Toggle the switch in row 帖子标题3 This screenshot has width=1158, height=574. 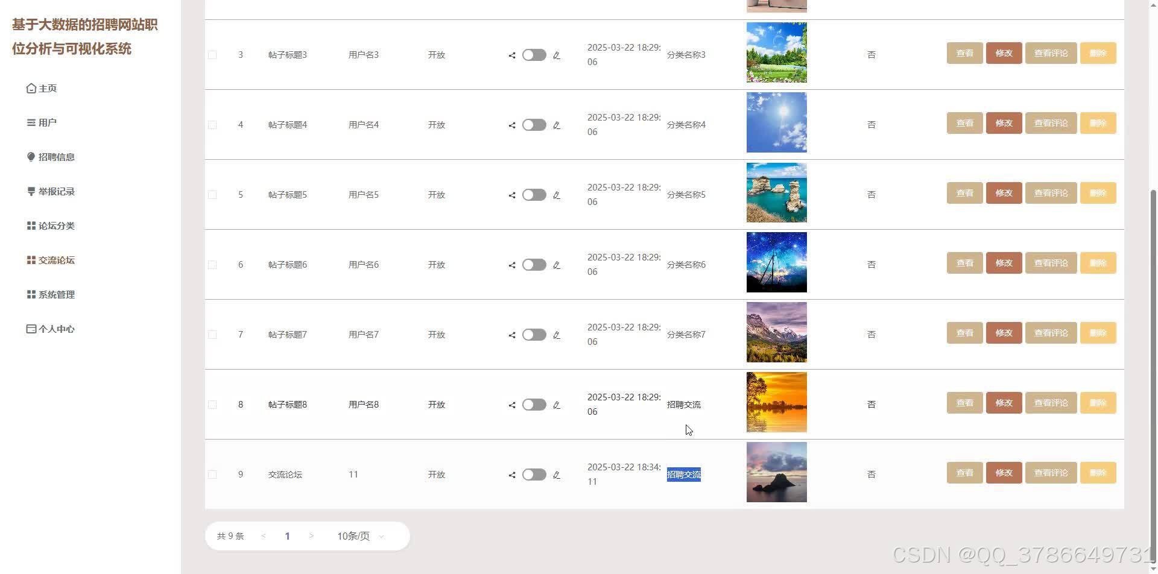[534, 55]
